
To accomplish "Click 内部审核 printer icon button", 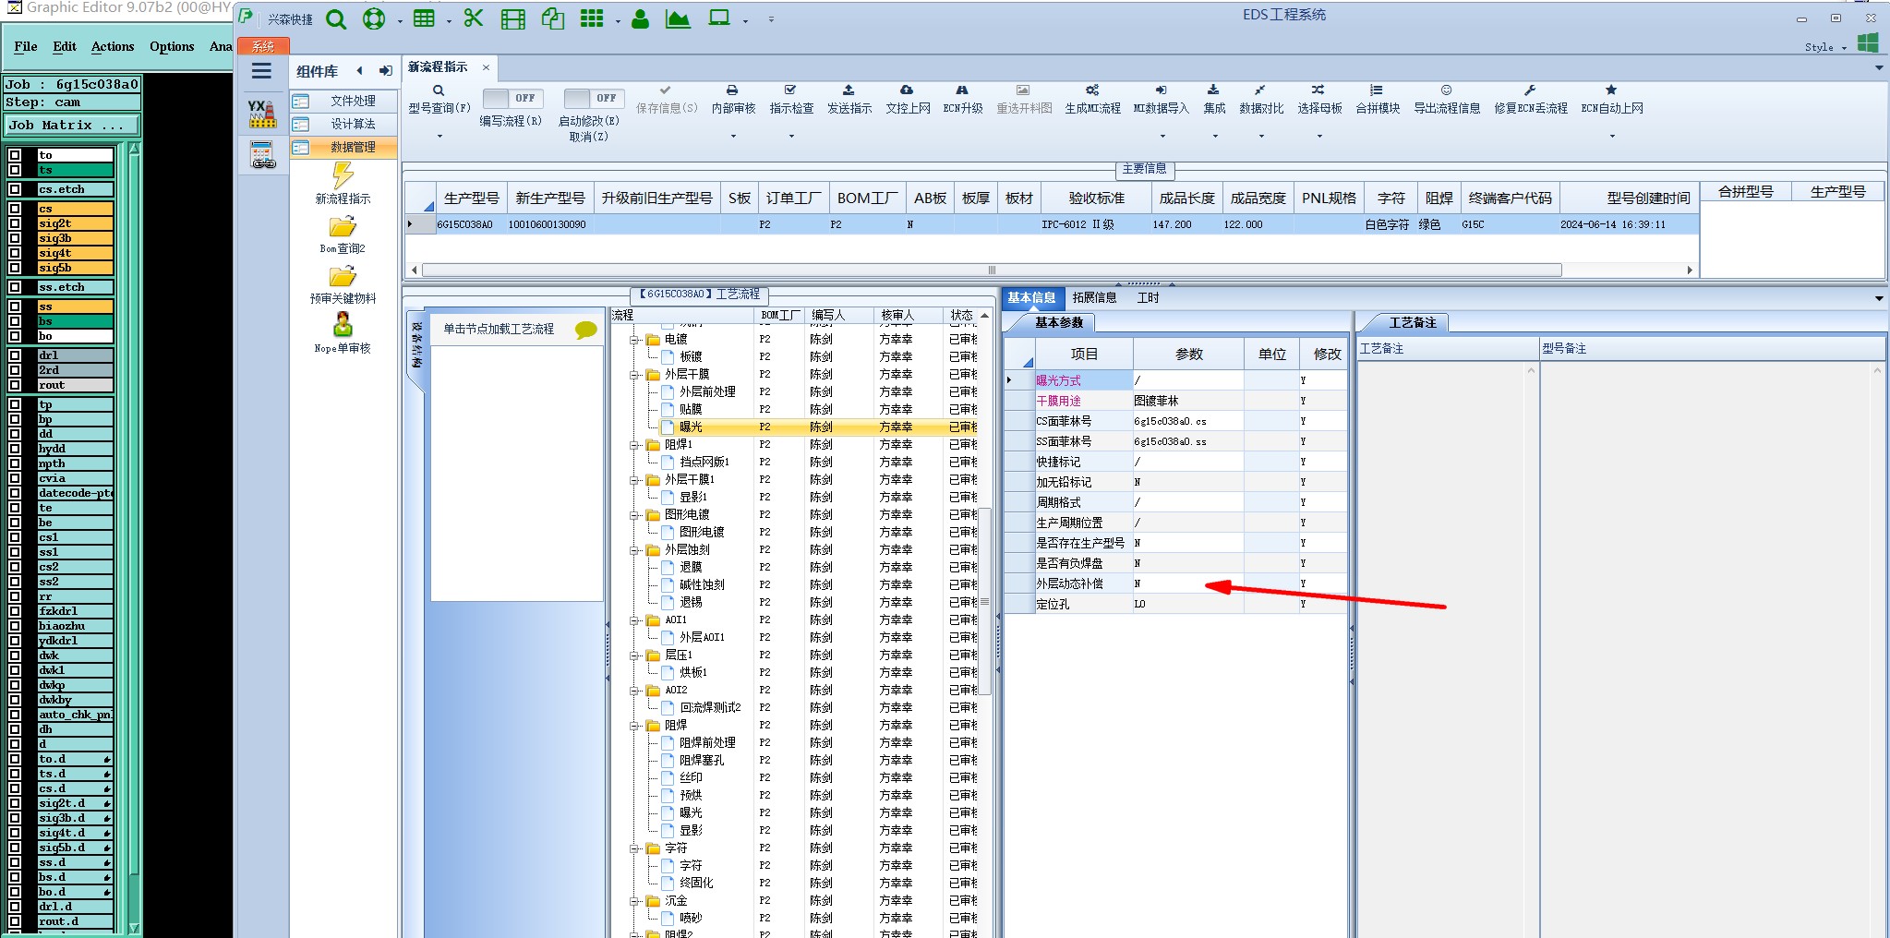I will [x=733, y=99].
